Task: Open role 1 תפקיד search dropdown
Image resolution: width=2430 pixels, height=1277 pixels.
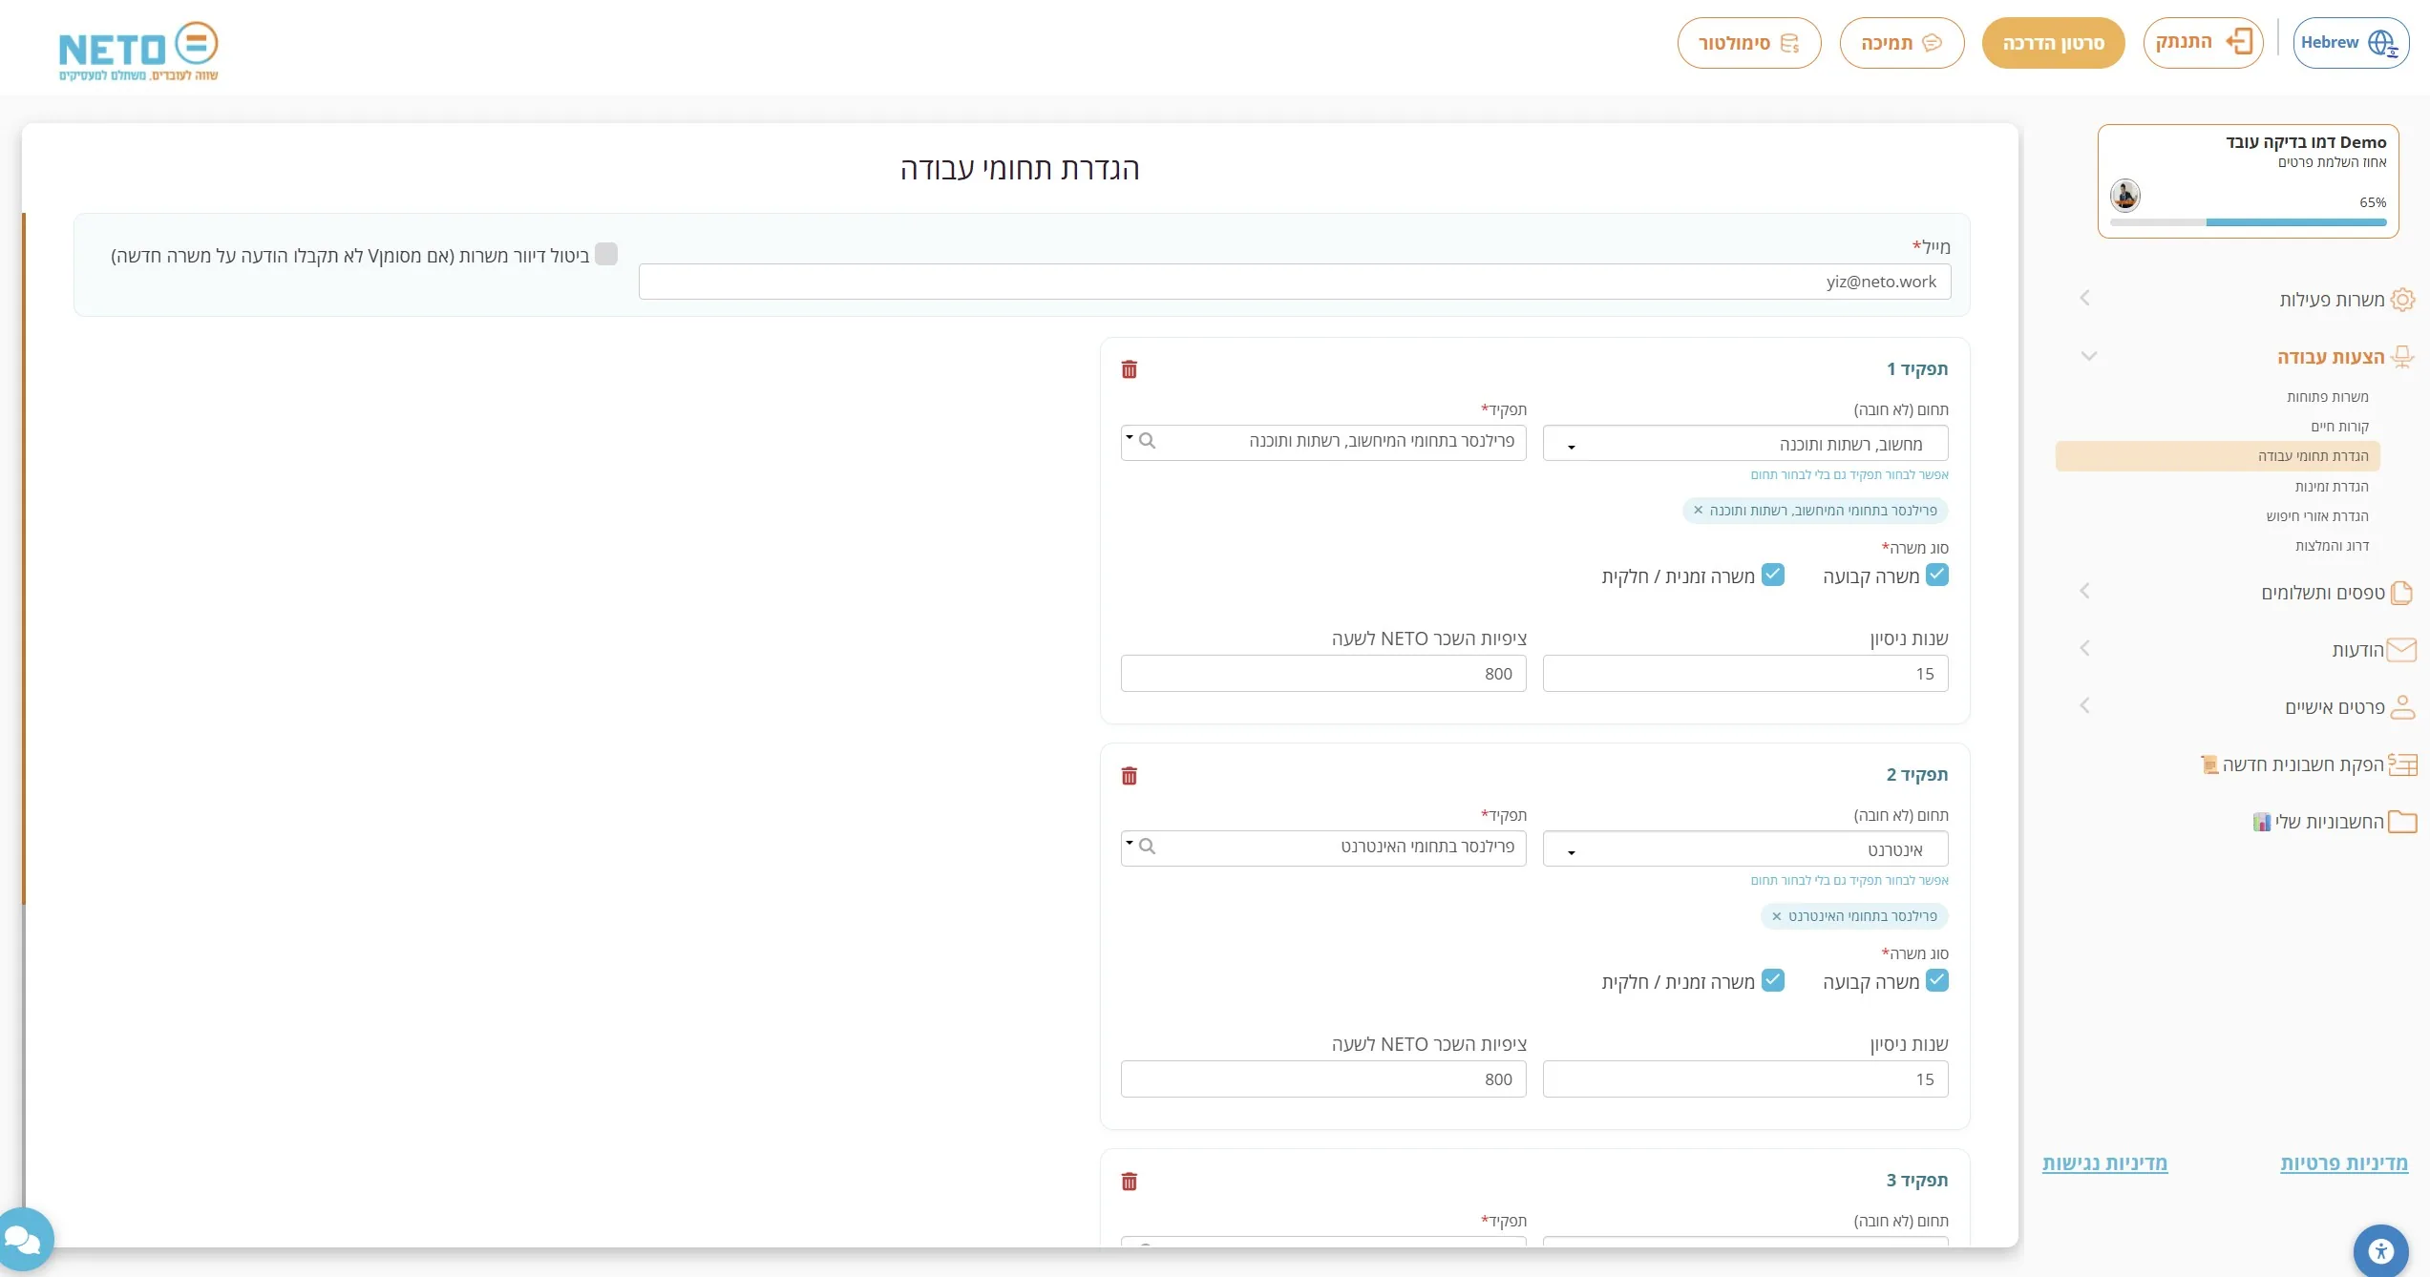Action: pos(1323,442)
